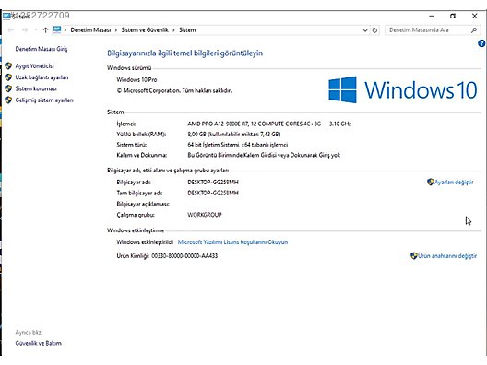Click Ayarları değiştir link
Image resolution: width=487 pixels, height=365 pixels.
[454, 182]
